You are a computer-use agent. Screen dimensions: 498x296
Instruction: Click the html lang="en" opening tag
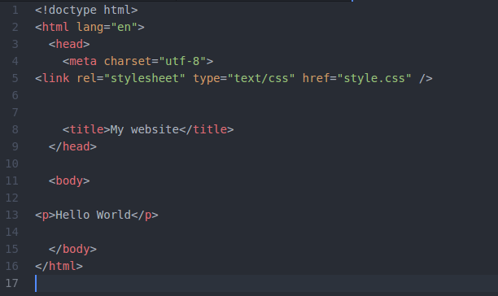pos(90,28)
